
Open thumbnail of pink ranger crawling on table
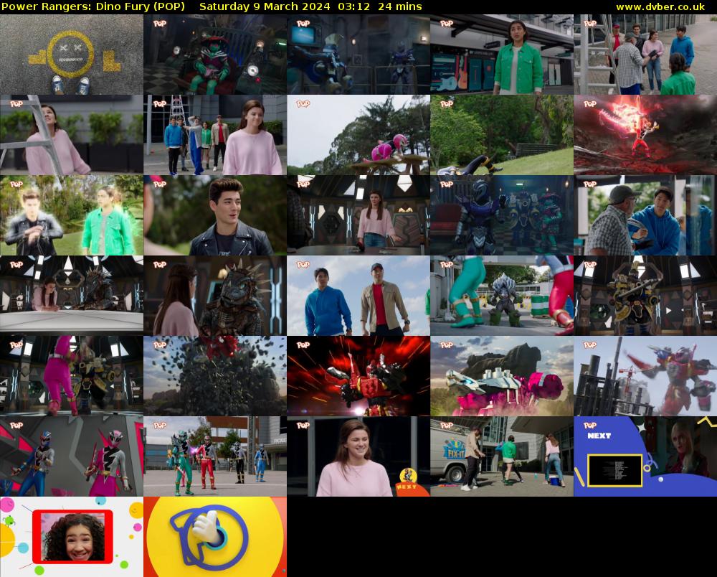pyautogui.click(x=358, y=135)
